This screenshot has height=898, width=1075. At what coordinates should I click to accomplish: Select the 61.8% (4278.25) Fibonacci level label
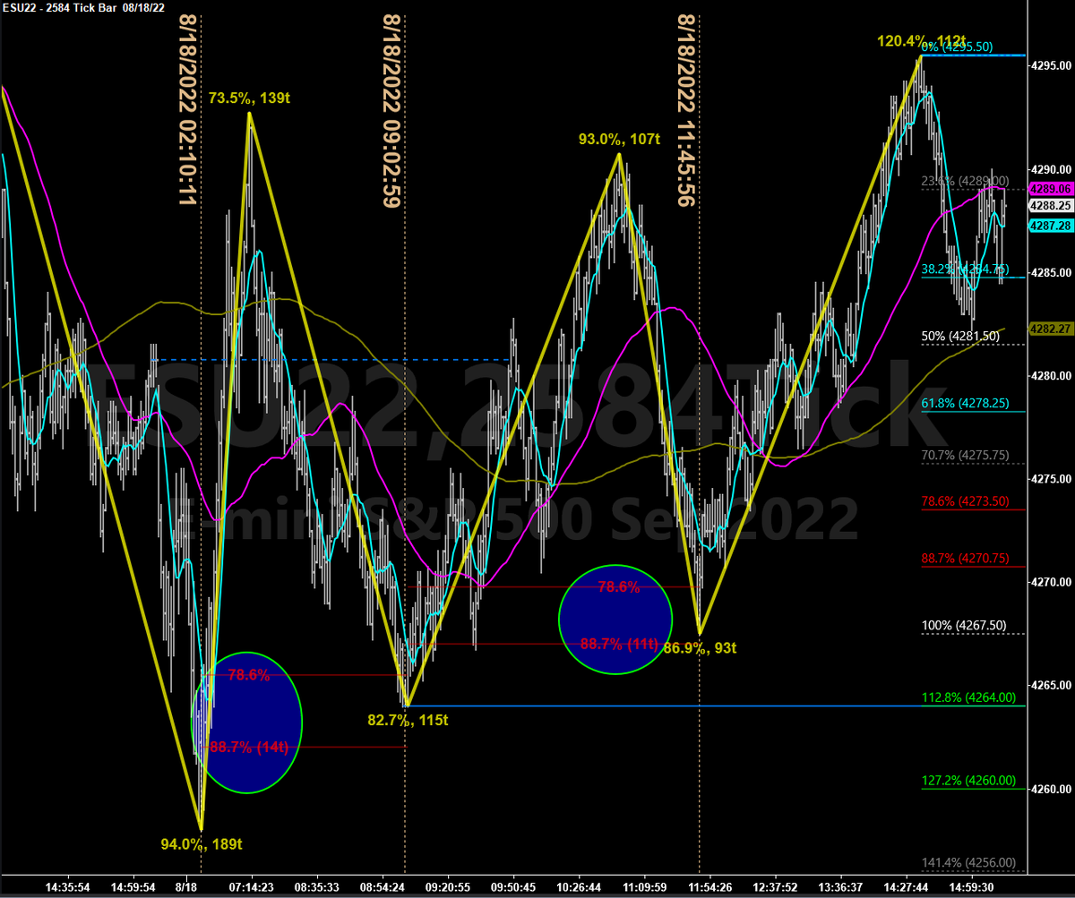point(967,404)
